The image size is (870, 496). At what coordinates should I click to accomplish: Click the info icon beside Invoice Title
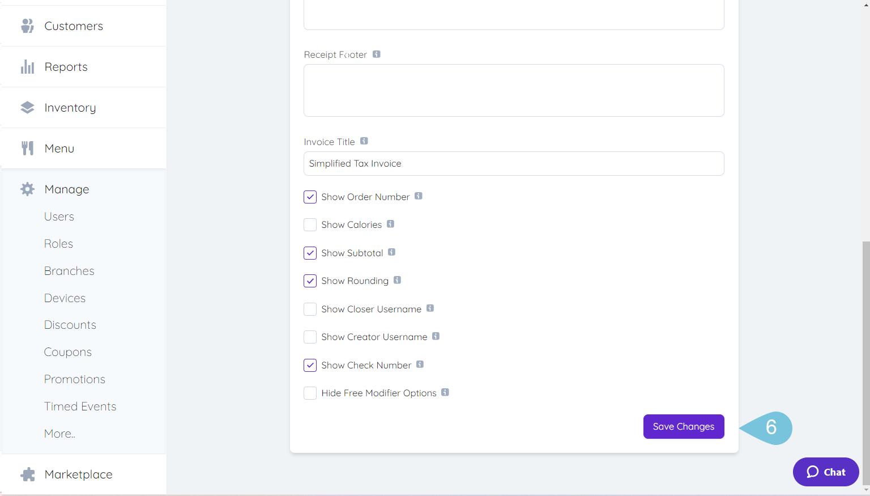tap(364, 141)
